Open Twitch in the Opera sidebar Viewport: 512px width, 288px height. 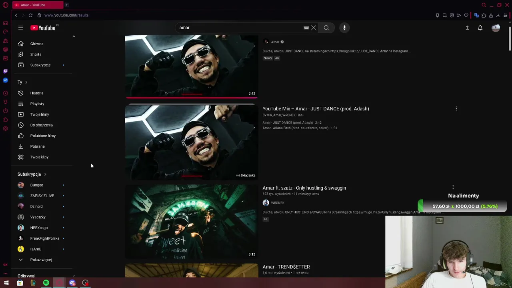[x=5, y=71]
